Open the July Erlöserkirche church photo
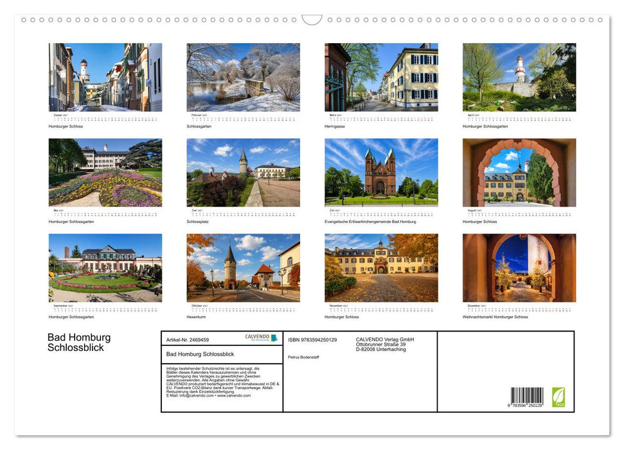This screenshot has height=450, width=624. (x=381, y=172)
